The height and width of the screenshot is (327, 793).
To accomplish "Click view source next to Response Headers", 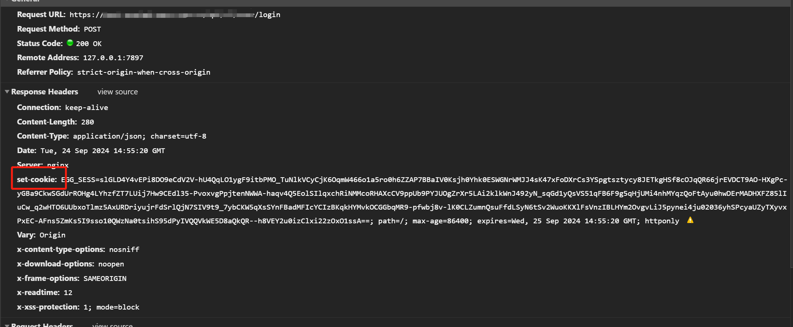I will point(117,92).
